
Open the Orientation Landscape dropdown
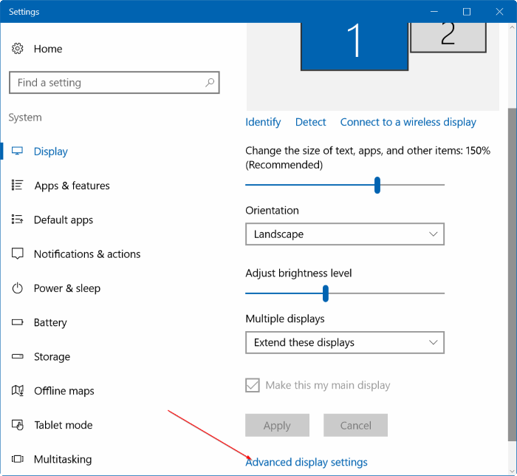click(x=345, y=234)
